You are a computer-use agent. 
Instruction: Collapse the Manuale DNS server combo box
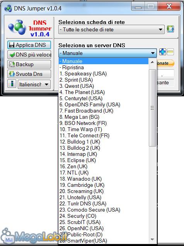(x=107, y=53)
